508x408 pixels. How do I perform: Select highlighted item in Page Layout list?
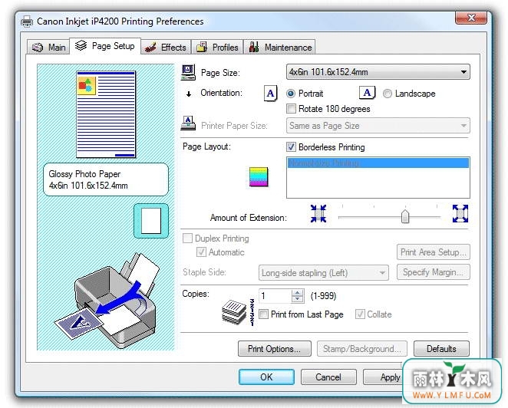(378, 163)
